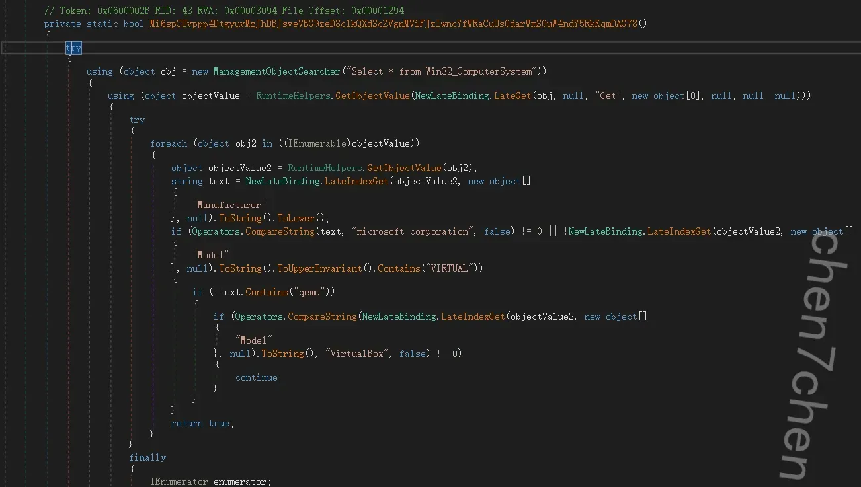Open the ToUpperInvariant method reference
The width and height of the screenshot is (861, 487).
coord(319,268)
